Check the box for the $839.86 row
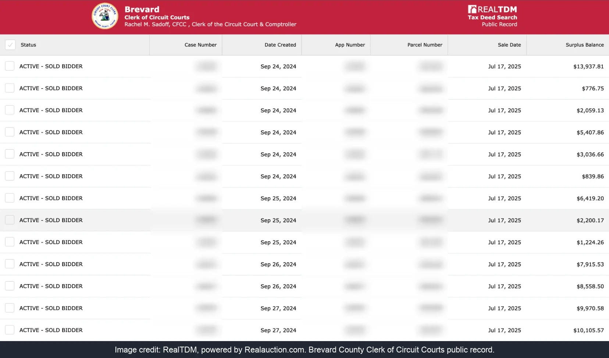Viewport: 609px width, 358px height. [x=10, y=176]
